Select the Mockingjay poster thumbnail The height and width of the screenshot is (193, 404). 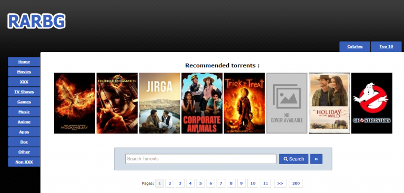coord(75,103)
